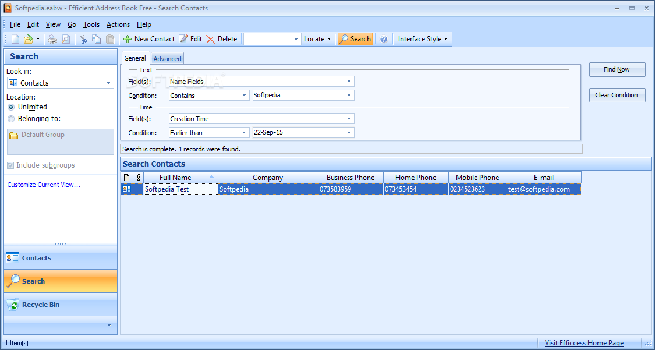Click the Help question mark icon
Screen dimensions: 655x350
(x=384, y=39)
